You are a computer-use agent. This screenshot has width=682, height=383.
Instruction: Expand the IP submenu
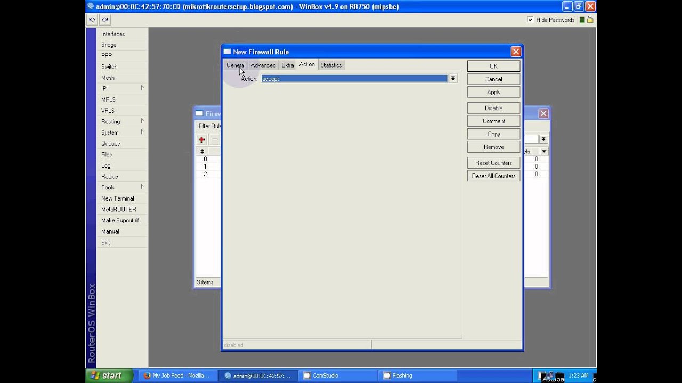(123, 89)
